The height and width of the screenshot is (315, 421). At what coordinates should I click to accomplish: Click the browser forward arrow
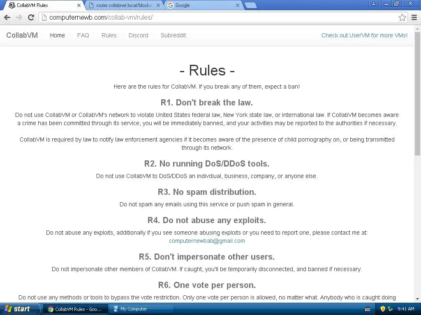(19, 17)
